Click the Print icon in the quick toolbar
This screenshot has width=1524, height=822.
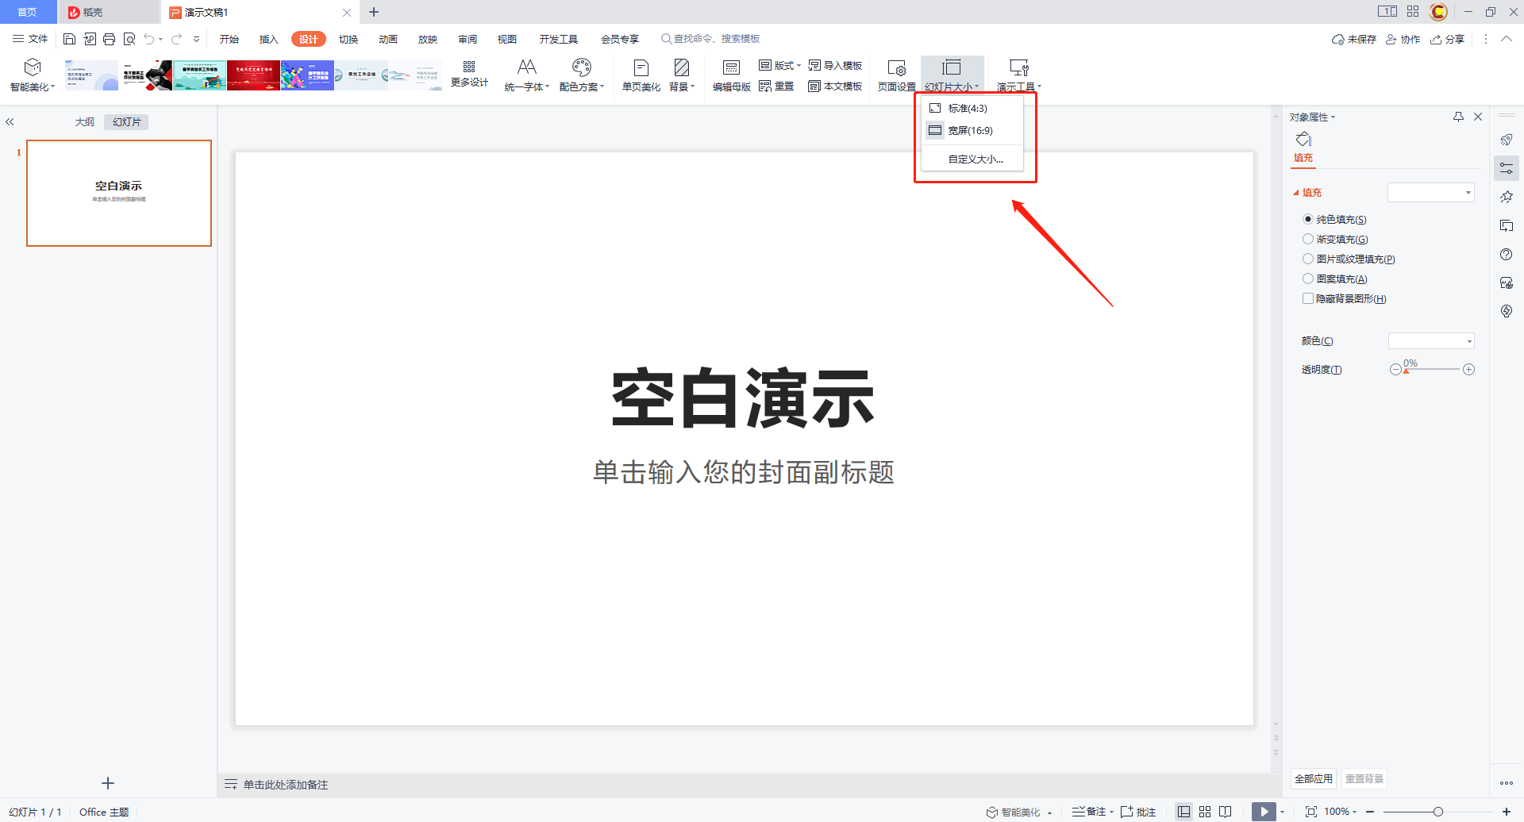click(x=110, y=39)
